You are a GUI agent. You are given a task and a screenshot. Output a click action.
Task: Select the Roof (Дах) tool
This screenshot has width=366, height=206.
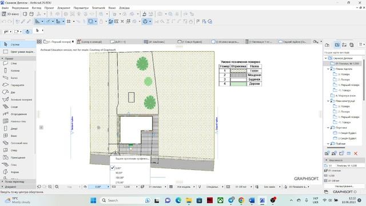[x=18, y=92]
